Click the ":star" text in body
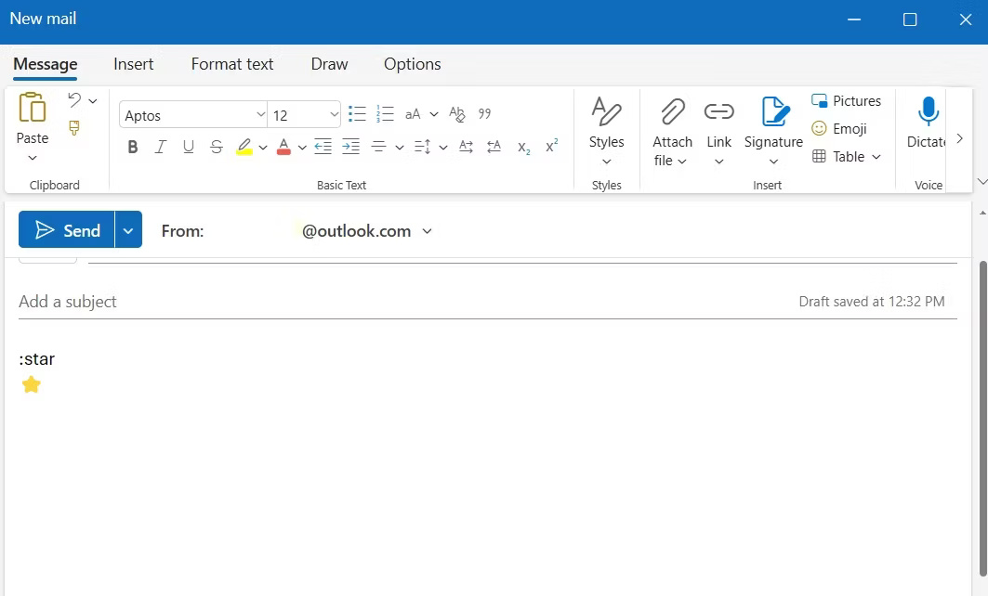The image size is (988, 596). click(37, 359)
